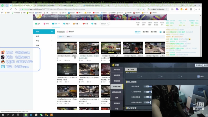Select the 音频 category in left sidebar
The width and height of the screenshot is (208, 117).
pyautogui.click(x=44, y=36)
